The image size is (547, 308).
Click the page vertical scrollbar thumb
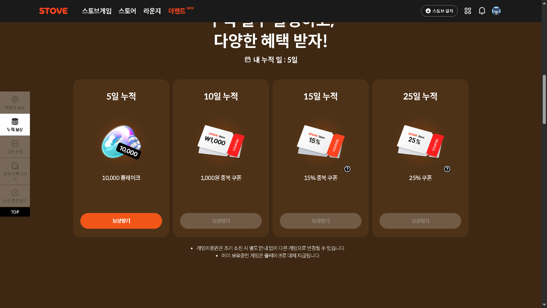click(x=544, y=99)
